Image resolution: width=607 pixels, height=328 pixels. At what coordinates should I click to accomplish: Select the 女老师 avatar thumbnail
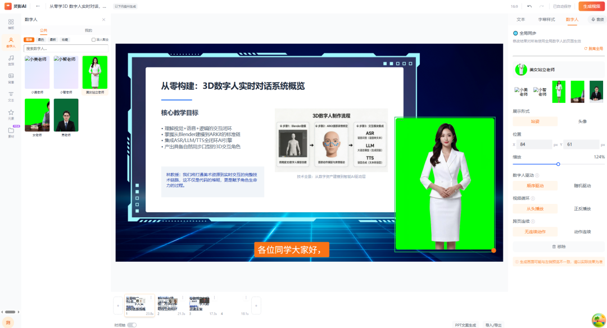(37, 117)
